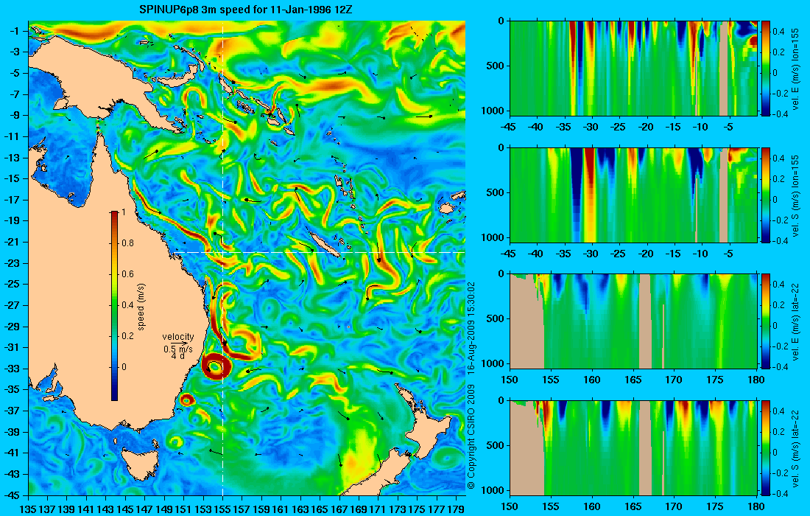Click the "1" value atop the speed color bar
This screenshot has height=516, width=810.
click(x=123, y=212)
